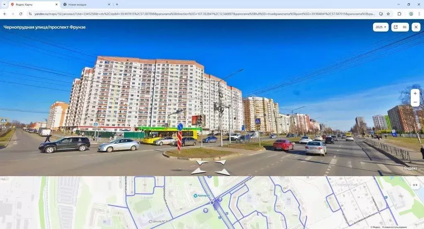Close the panorama viewer
The image size is (424, 229).
point(416,27)
